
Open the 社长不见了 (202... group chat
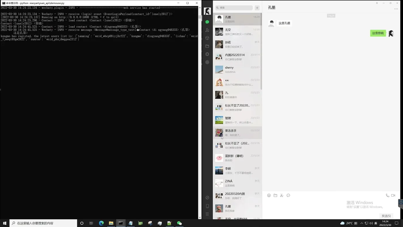(237, 145)
